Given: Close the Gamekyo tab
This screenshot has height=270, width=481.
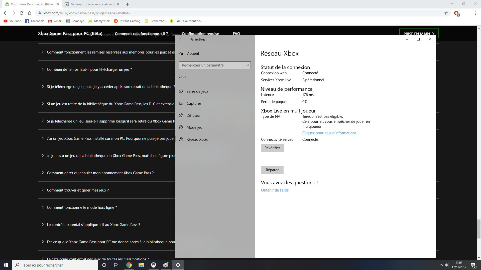Looking at the screenshot, I should (x=118, y=4).
